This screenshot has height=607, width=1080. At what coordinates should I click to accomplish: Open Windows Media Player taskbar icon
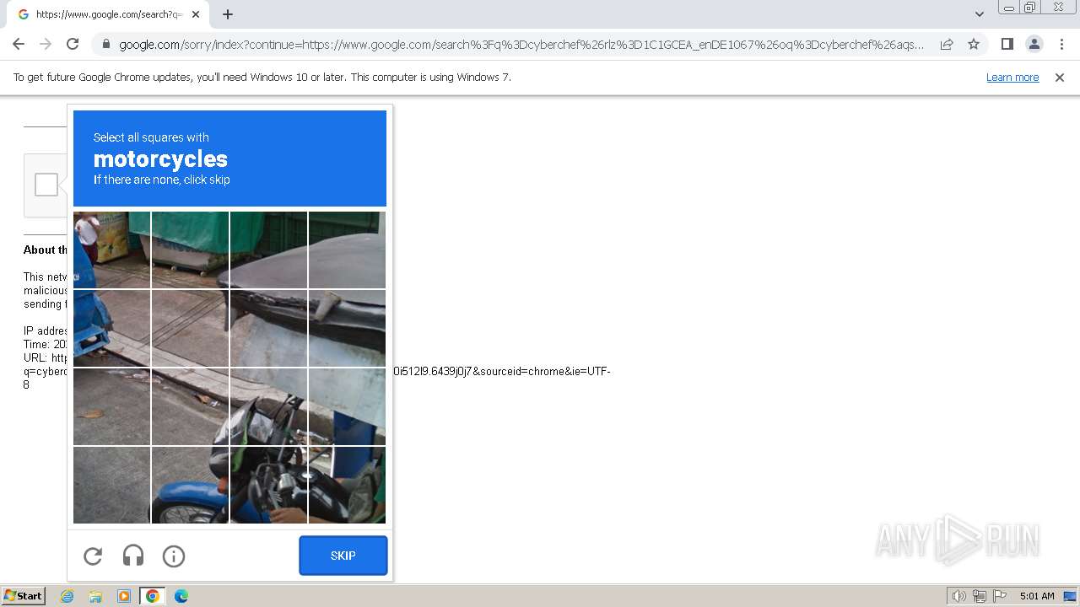coord(124,596)
